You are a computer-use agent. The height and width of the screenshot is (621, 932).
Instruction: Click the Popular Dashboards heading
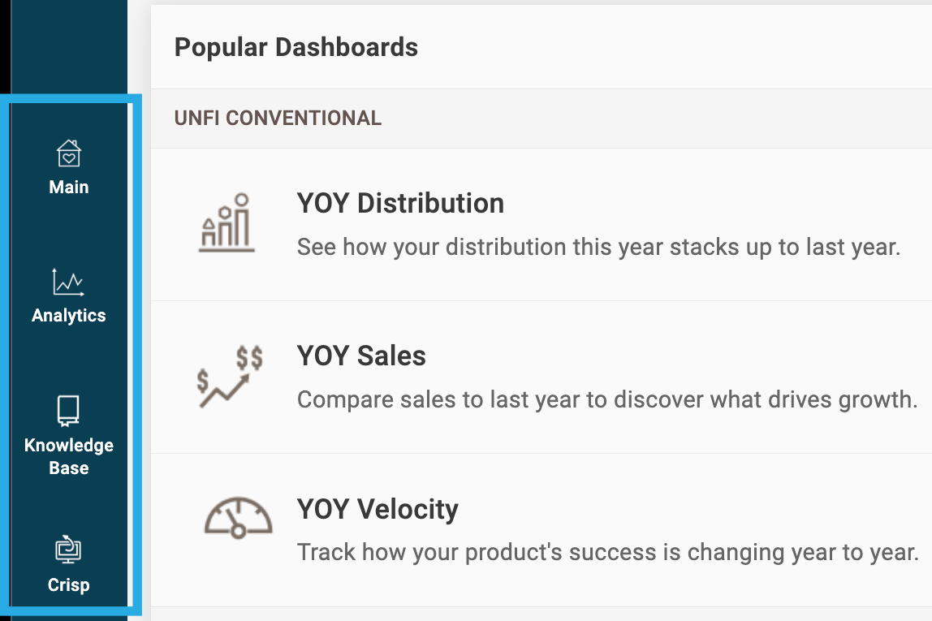tap(296, 48)
